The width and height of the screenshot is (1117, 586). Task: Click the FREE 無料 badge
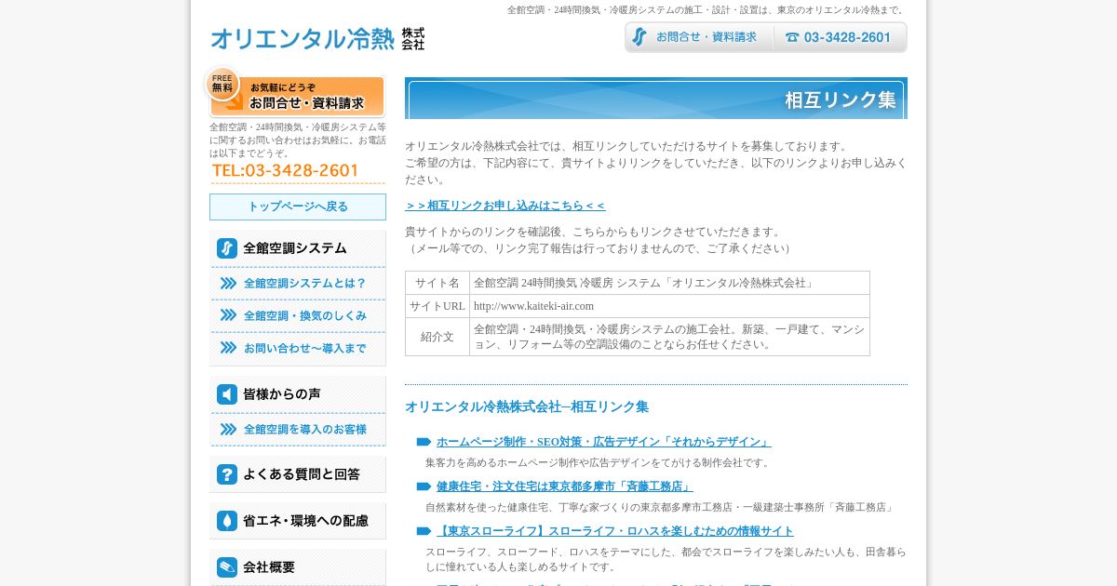[x=222, y=83]
